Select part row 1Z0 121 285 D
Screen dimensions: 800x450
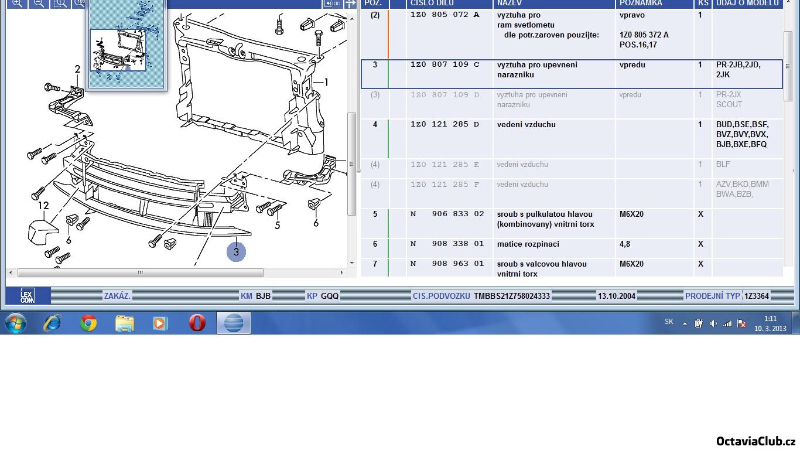pyautogui.click(x=445, y=125)
